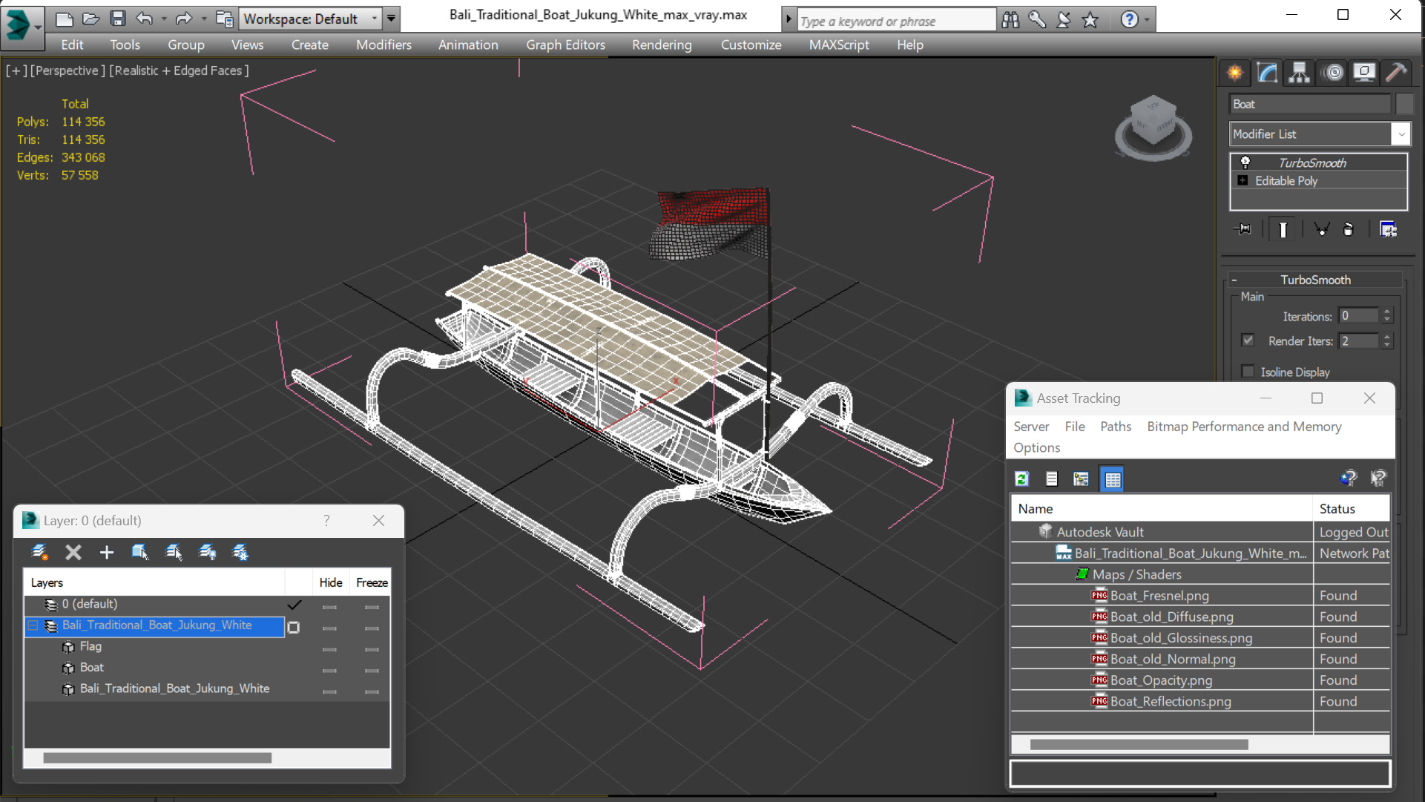1425x802 pixels.
Task: Open the Rendering menu
Action: click(662, 45)
